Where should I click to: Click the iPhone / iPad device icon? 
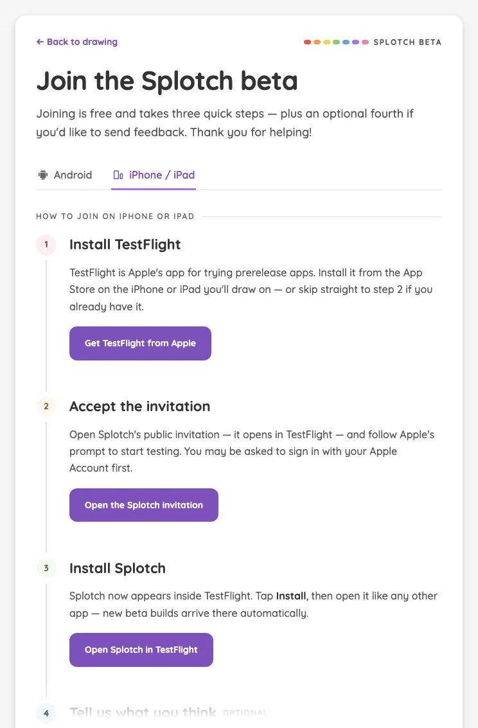click(118, 175)
